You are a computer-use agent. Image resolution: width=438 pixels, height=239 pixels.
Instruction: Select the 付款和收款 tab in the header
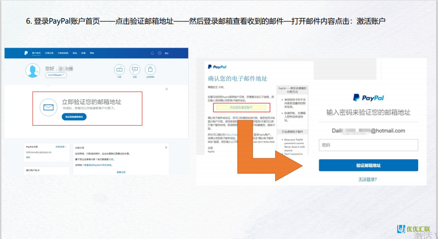point(63,53)
